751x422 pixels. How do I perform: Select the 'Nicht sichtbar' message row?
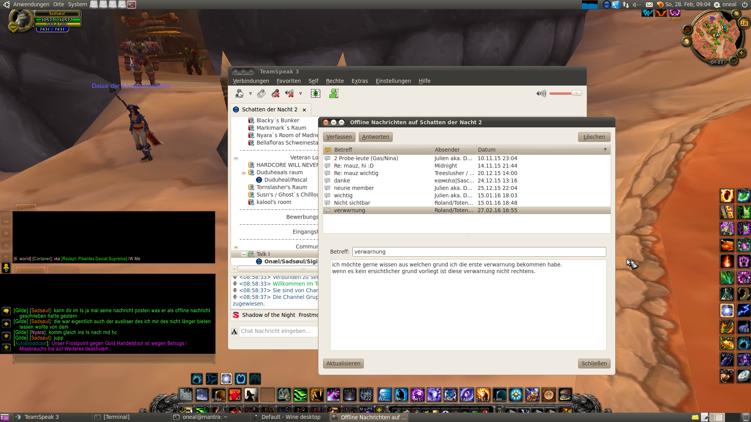tap(467, 203)
